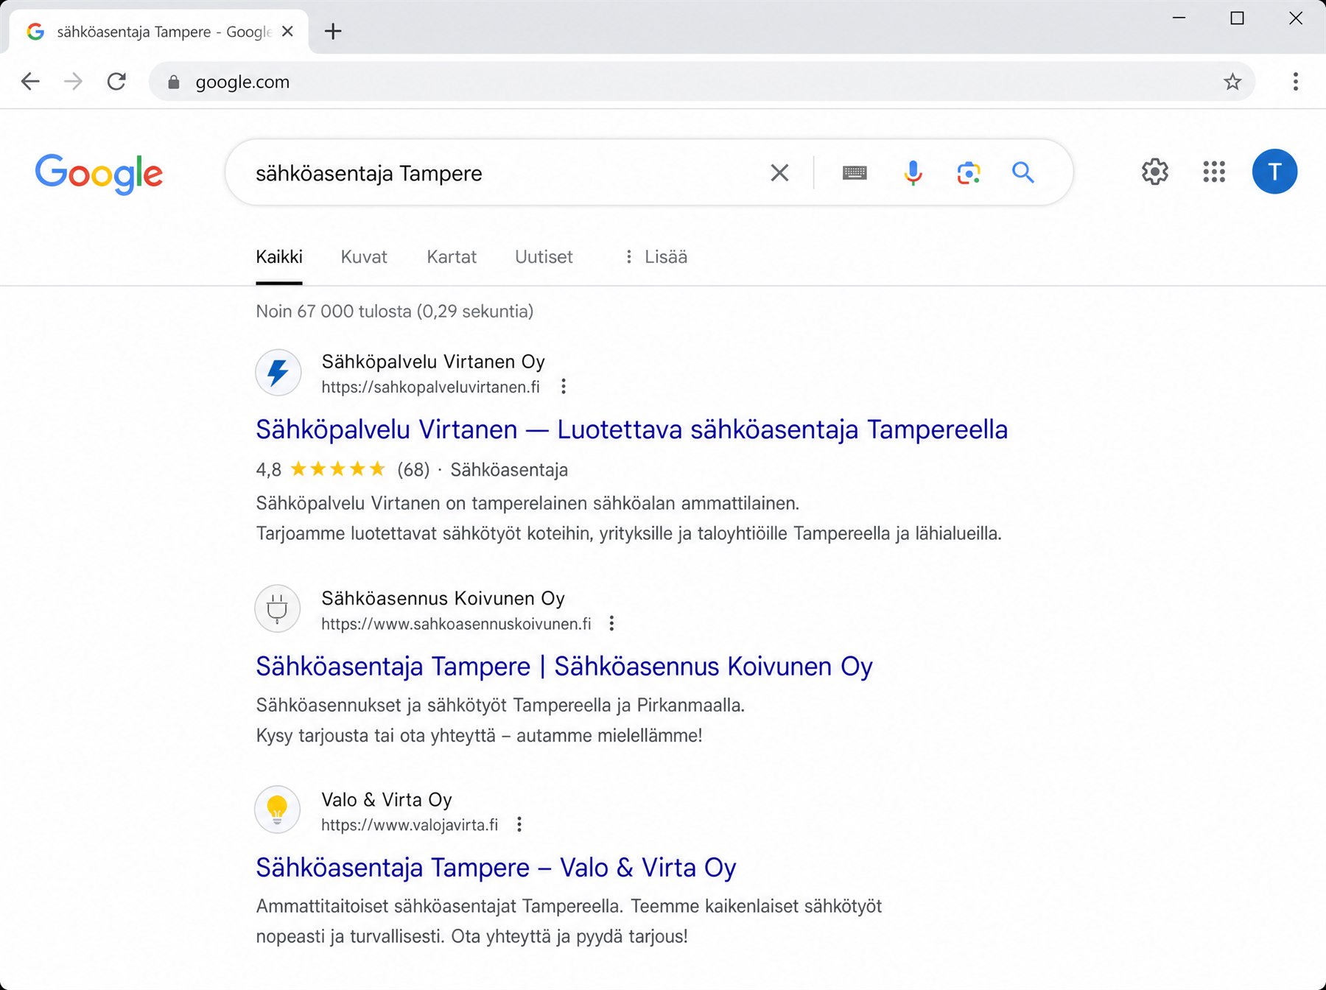Select the Kaikki tab
This screenshot has height=990, width=1326.
coord(279,257)
